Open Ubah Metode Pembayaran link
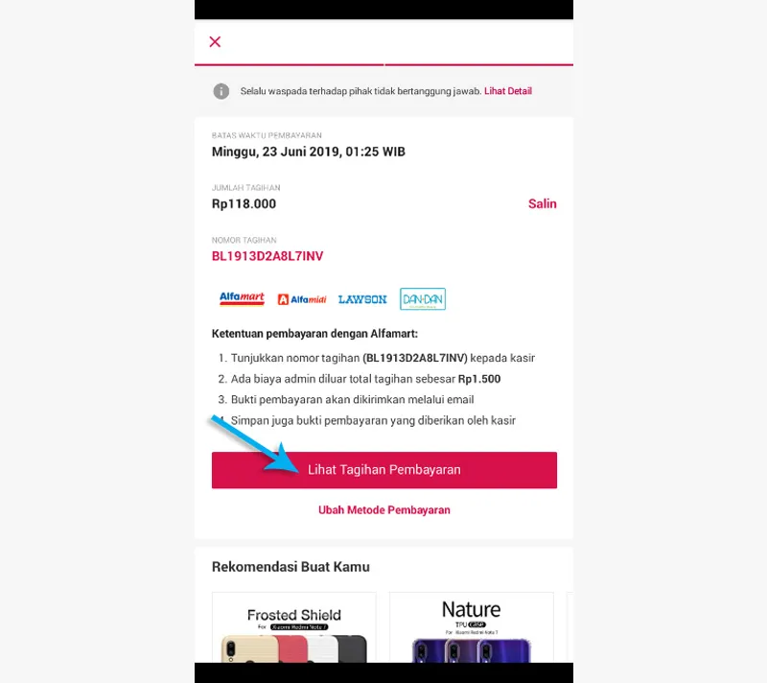 point(384,509)
